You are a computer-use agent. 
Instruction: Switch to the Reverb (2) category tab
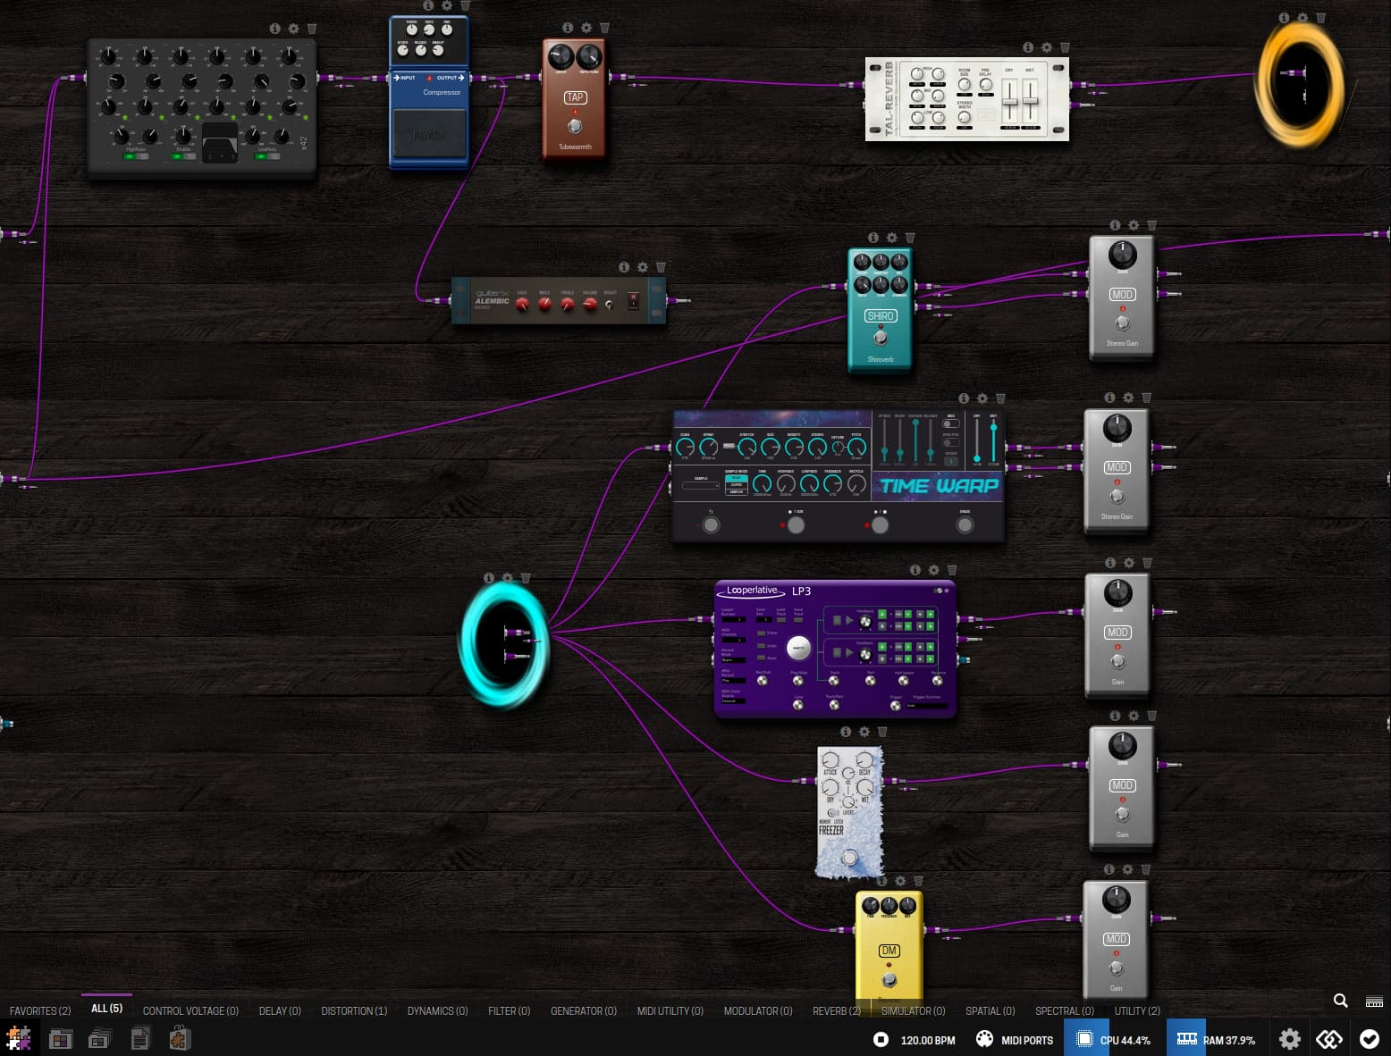836,1011
